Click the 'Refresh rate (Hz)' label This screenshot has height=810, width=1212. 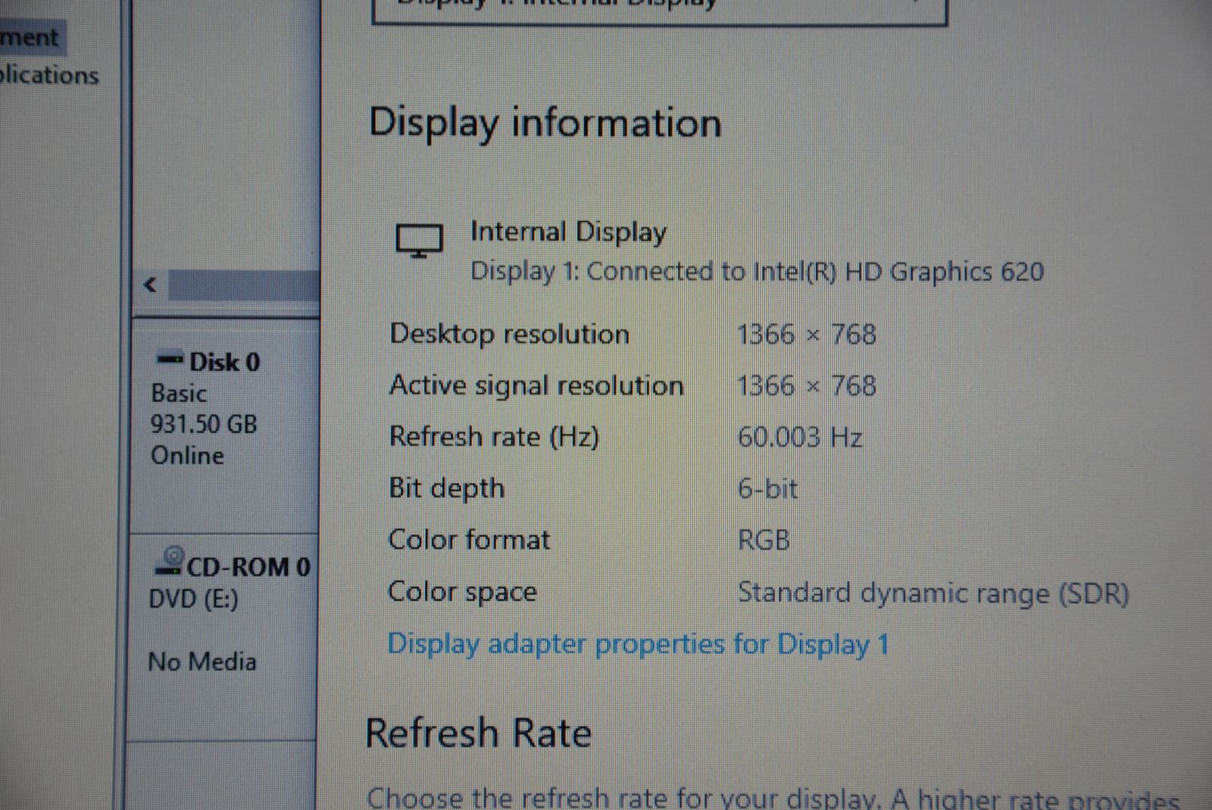[494, 438]
